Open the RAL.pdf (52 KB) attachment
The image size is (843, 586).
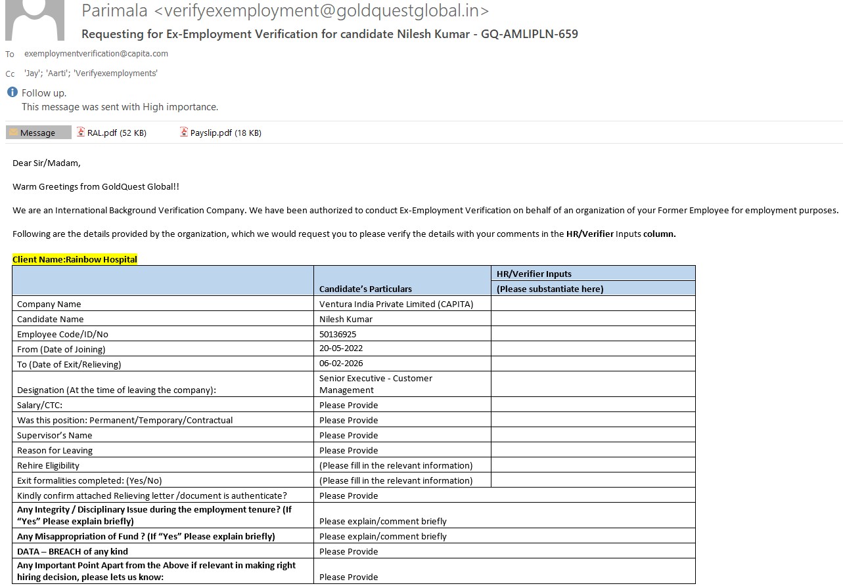[116, 133]
